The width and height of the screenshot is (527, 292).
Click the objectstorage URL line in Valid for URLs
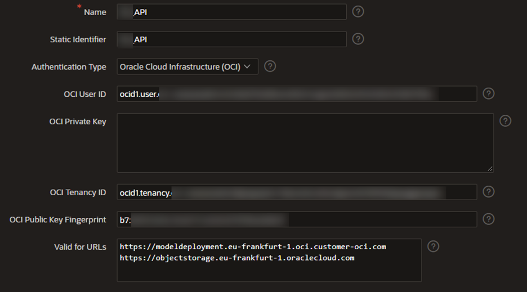click(237, 258)
